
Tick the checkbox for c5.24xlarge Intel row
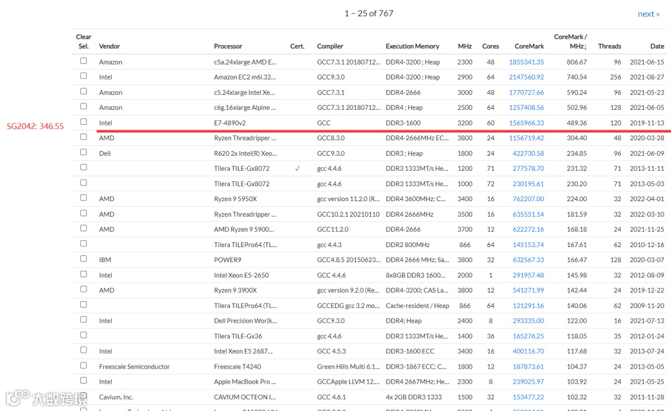(x=83, y=91)
